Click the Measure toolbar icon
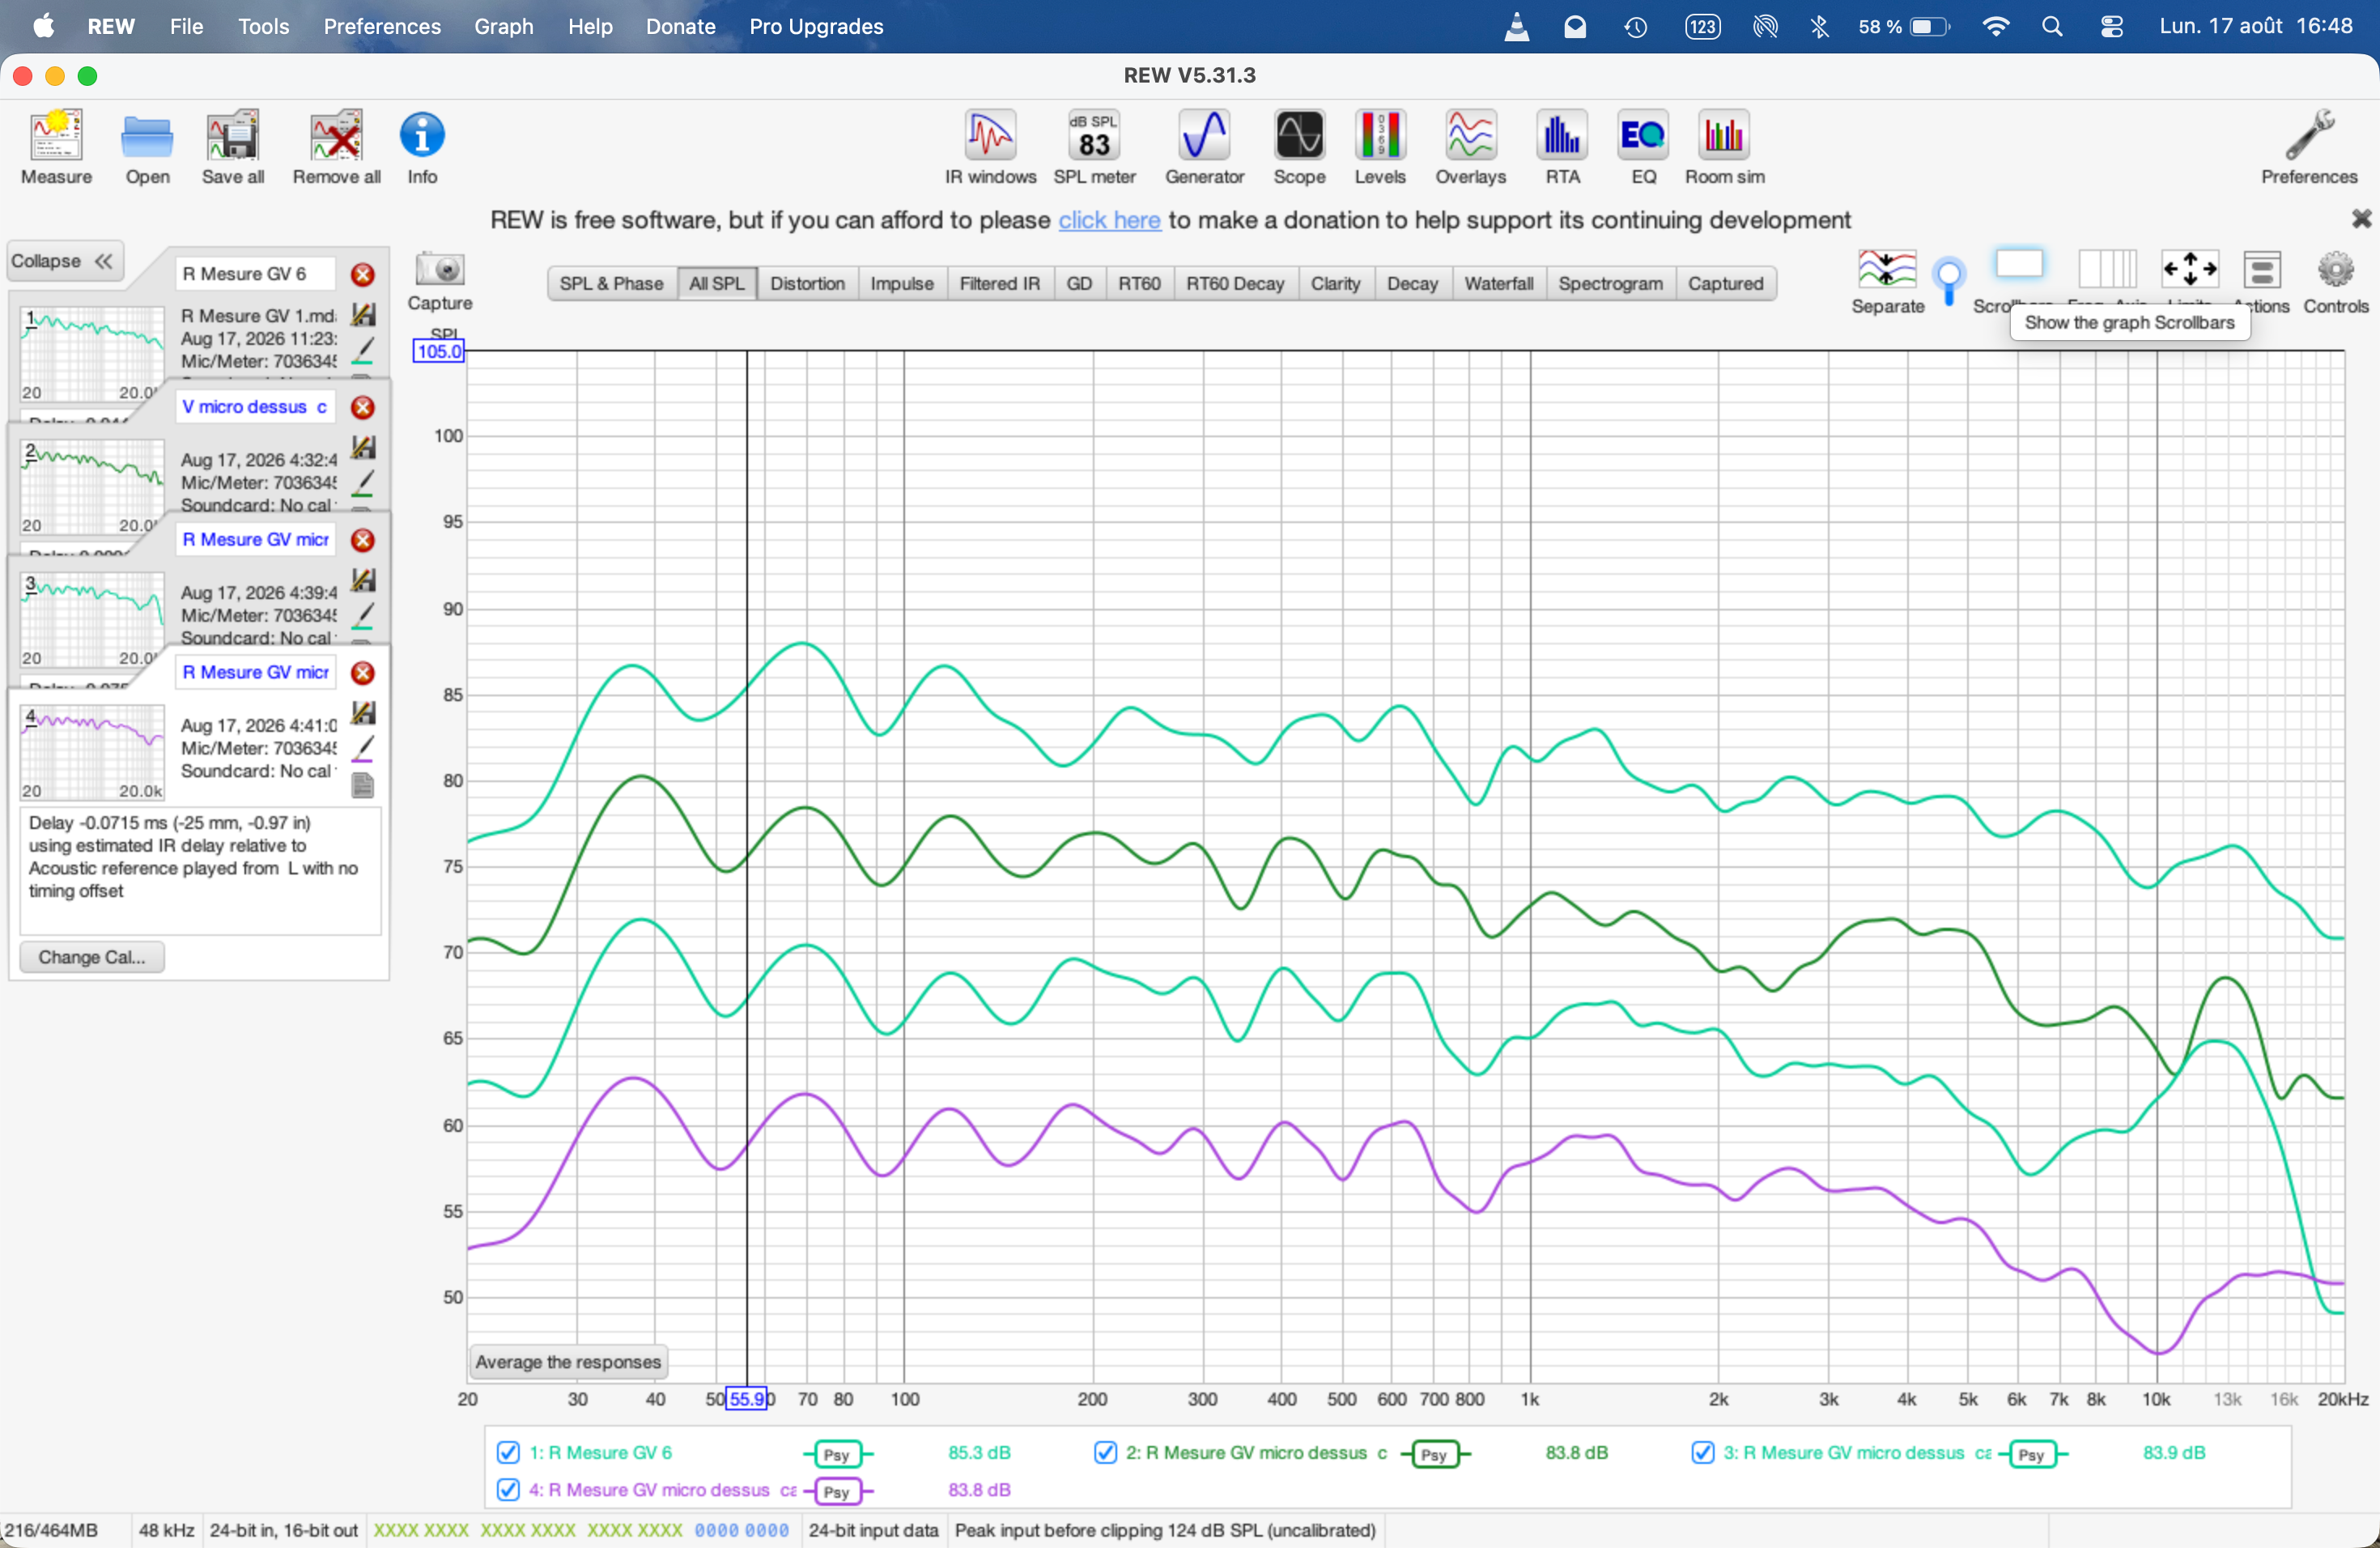2380x1548 pixels. click(x=56, y=147)
